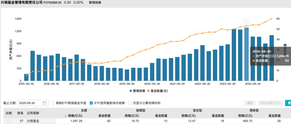Check the 剔除ETF联接基金市值 checkbox
The height and width of the screenshot is (124, 291).
point(53,103)
